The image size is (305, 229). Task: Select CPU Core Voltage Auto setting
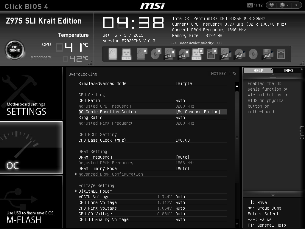180,202
